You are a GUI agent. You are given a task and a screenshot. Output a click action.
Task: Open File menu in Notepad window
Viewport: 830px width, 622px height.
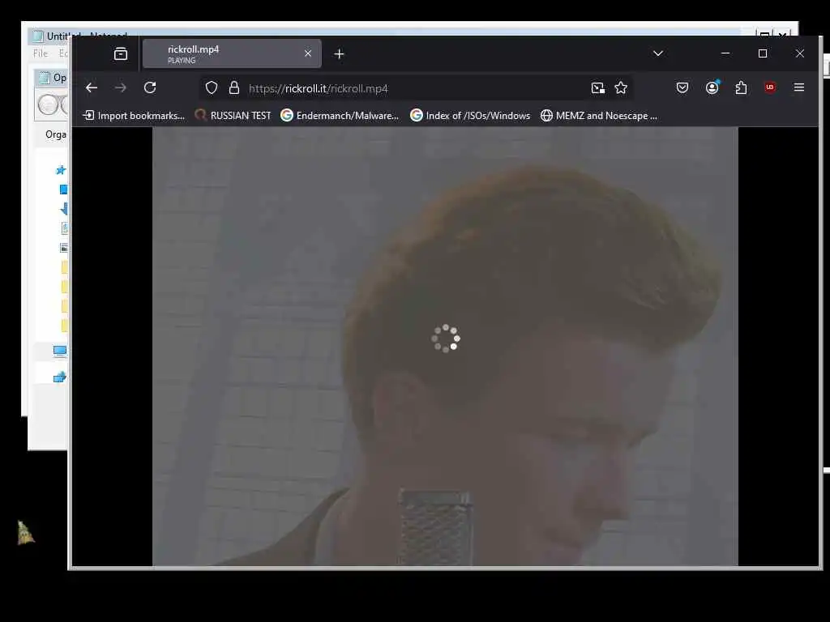click(x=41, y=53)
